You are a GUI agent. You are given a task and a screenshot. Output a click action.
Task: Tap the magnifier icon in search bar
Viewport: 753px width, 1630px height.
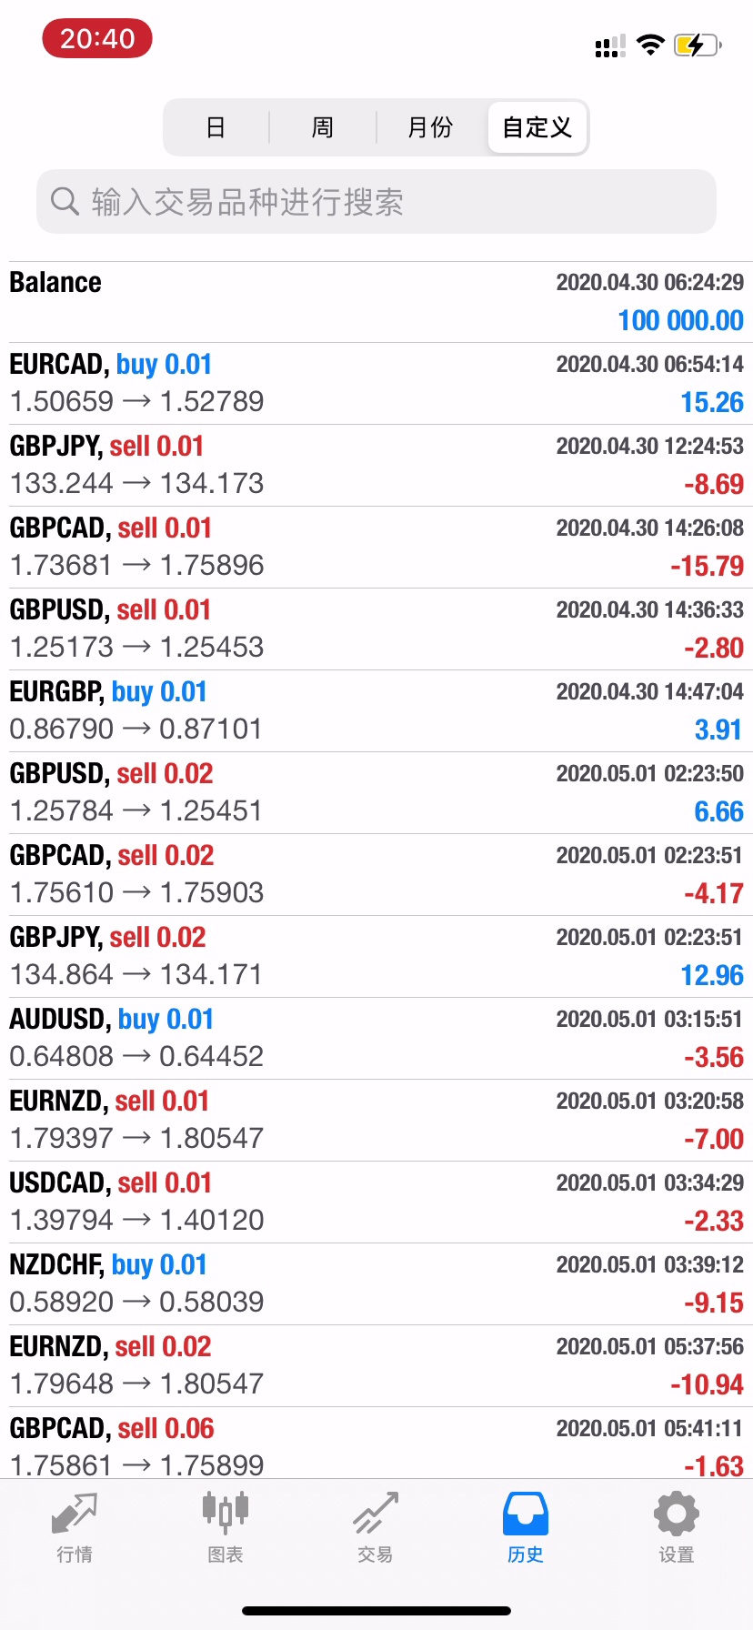[65, 201]
